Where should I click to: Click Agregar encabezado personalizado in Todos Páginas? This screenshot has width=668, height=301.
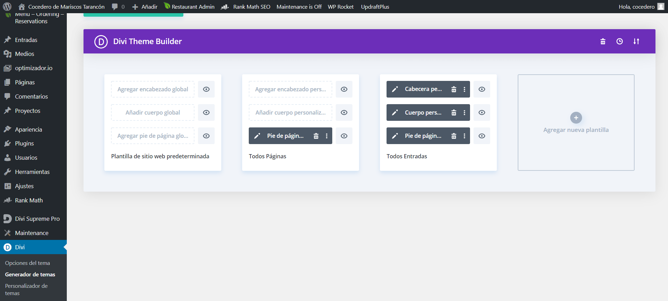coord(291,89)
